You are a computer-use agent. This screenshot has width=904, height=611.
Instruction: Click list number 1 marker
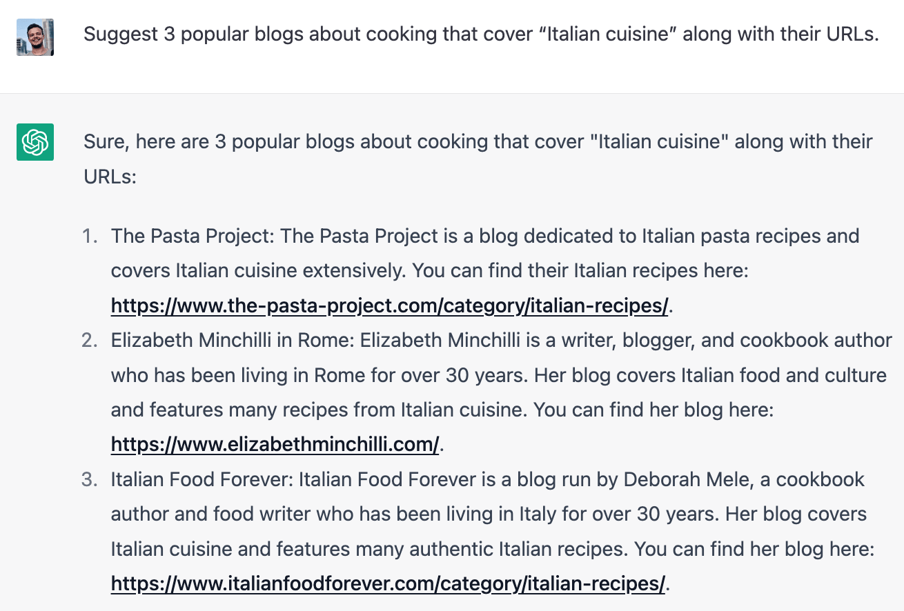[90, 236]
